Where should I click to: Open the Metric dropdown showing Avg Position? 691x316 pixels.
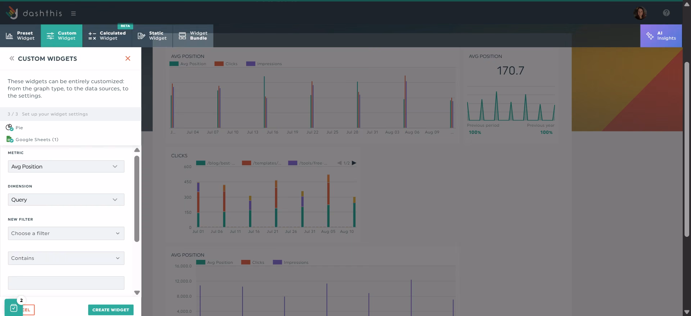66,166
